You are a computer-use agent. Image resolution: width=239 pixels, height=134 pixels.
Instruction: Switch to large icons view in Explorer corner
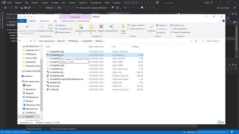click(223, 122)
